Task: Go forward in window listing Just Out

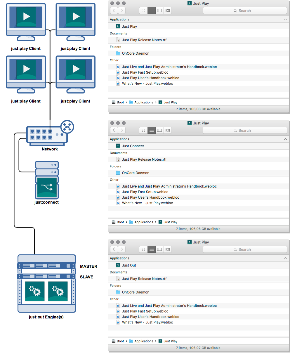Action: 122,249
